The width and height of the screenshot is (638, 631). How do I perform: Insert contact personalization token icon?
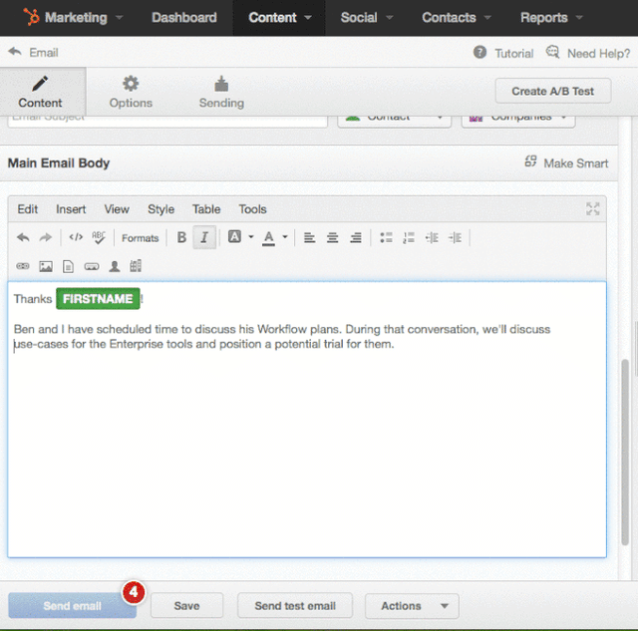114,266
